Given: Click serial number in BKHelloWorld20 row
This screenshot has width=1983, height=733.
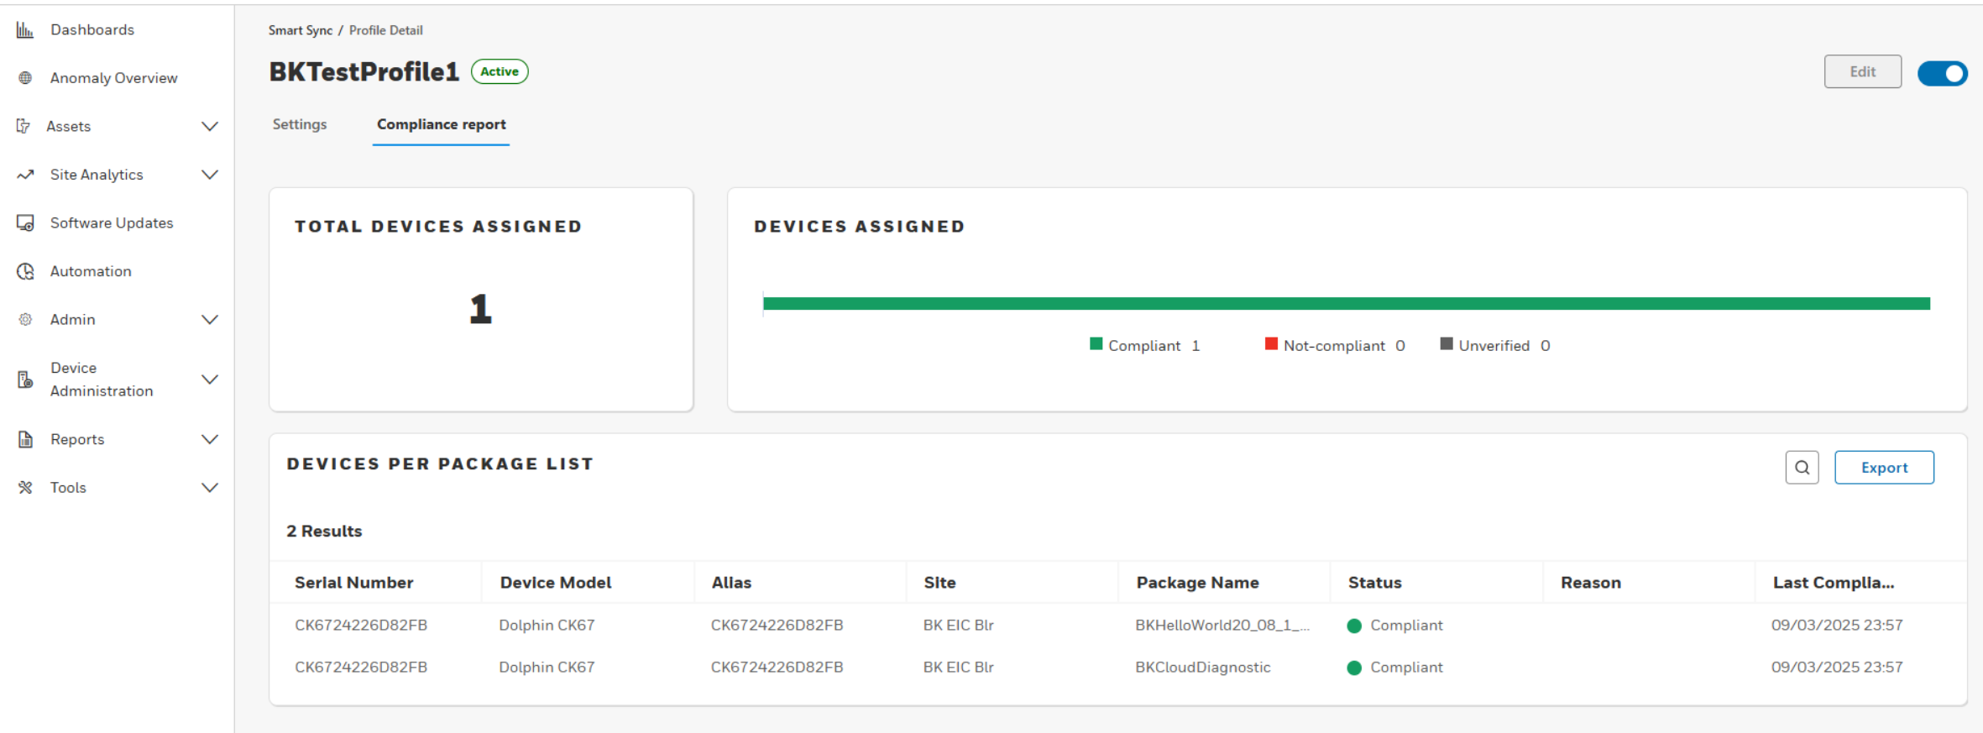Looking at the screenshot, I should point(361,626).
